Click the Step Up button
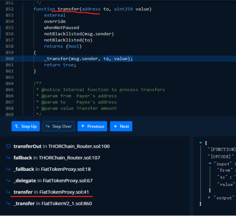Viewport: 236px width, 216px height. (x=26, y=126)
